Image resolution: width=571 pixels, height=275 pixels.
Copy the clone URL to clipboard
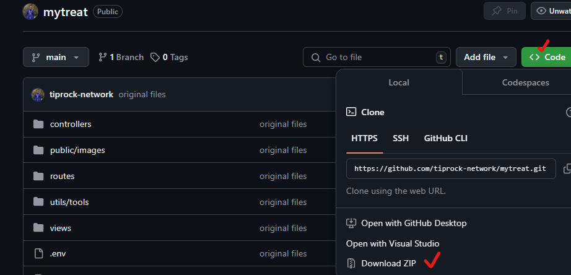pyautogui.click(x=567, y=168)
